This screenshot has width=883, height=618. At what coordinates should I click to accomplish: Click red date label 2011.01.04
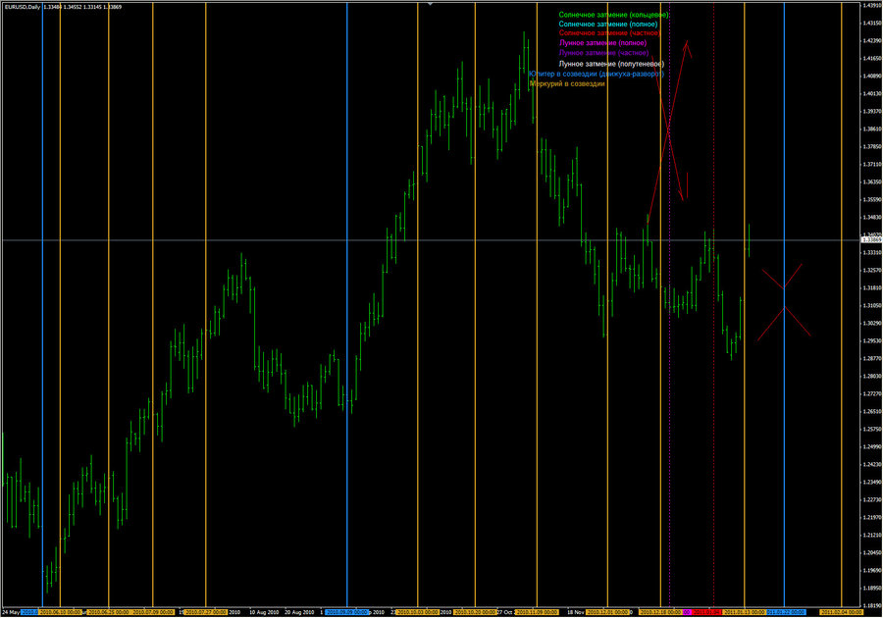tap(706, 612)
